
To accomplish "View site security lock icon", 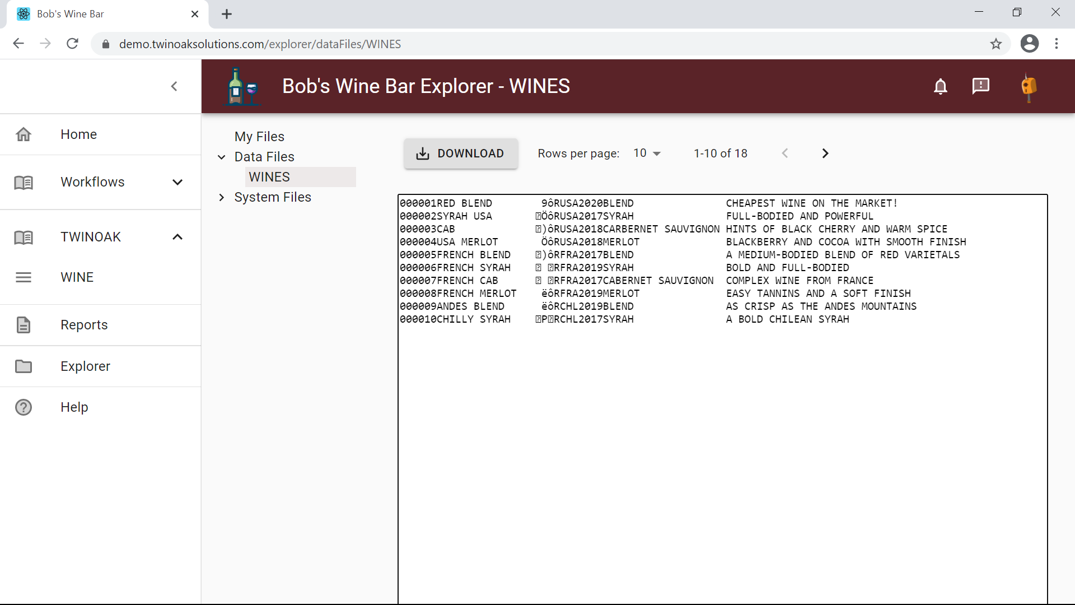I will click(106, 44).
